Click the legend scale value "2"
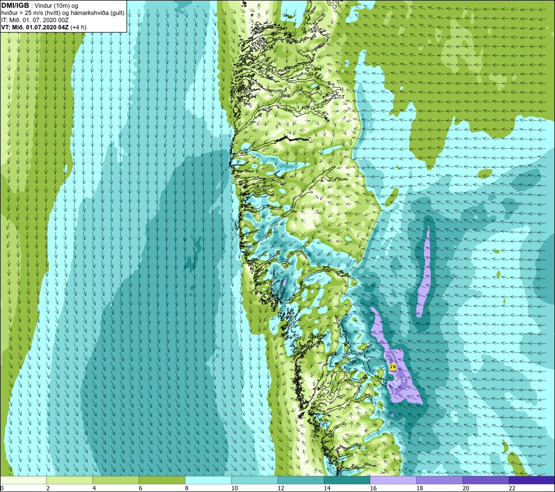The height and width of the screenshot is (492, 555). [48, 488]
